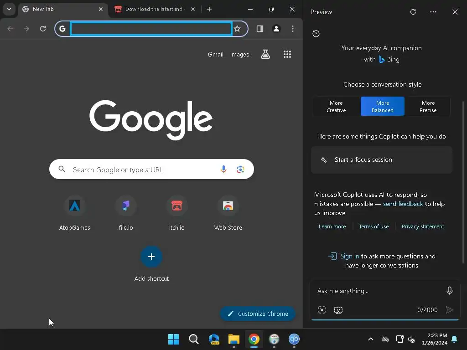Send the Copilot message with the arrow
The image size is (467, 350).
[x=450, y=310]
